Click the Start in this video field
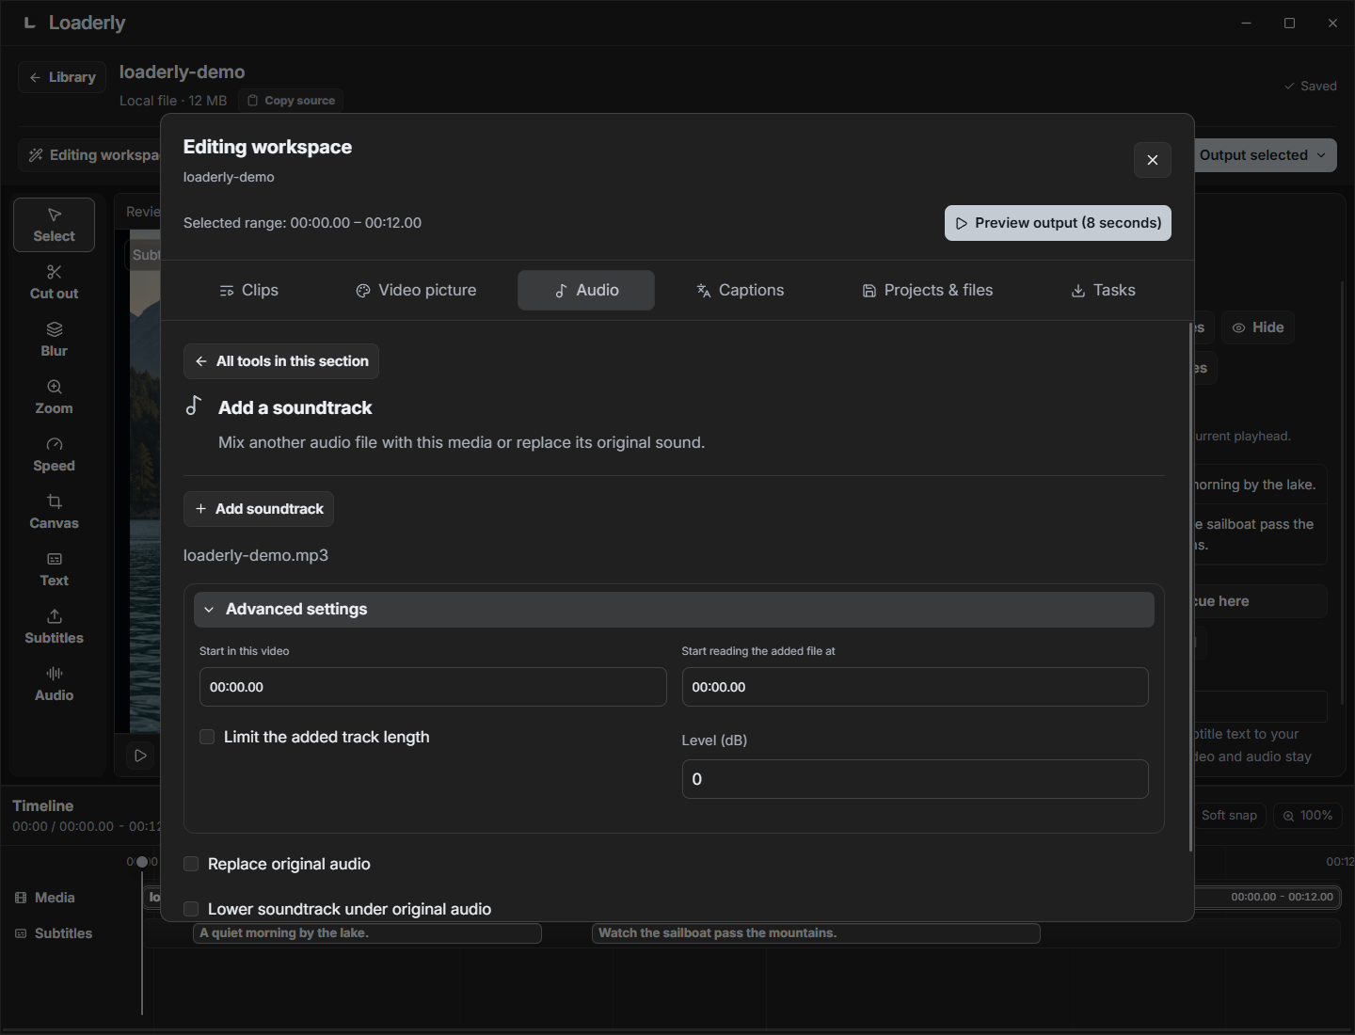 [433, 687]
